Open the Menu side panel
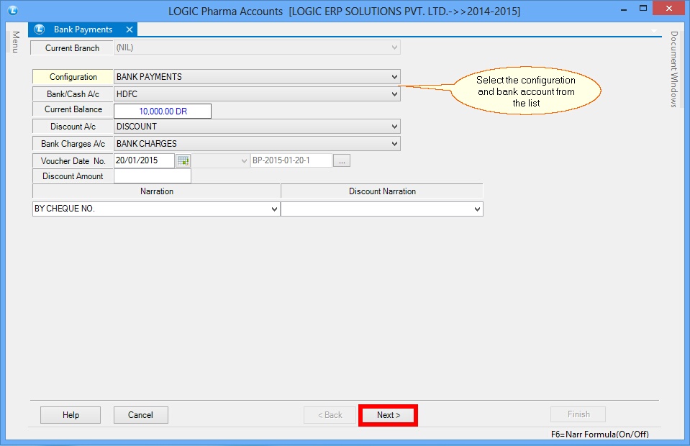This screenshot has width=690, height=446. (15, 42)
